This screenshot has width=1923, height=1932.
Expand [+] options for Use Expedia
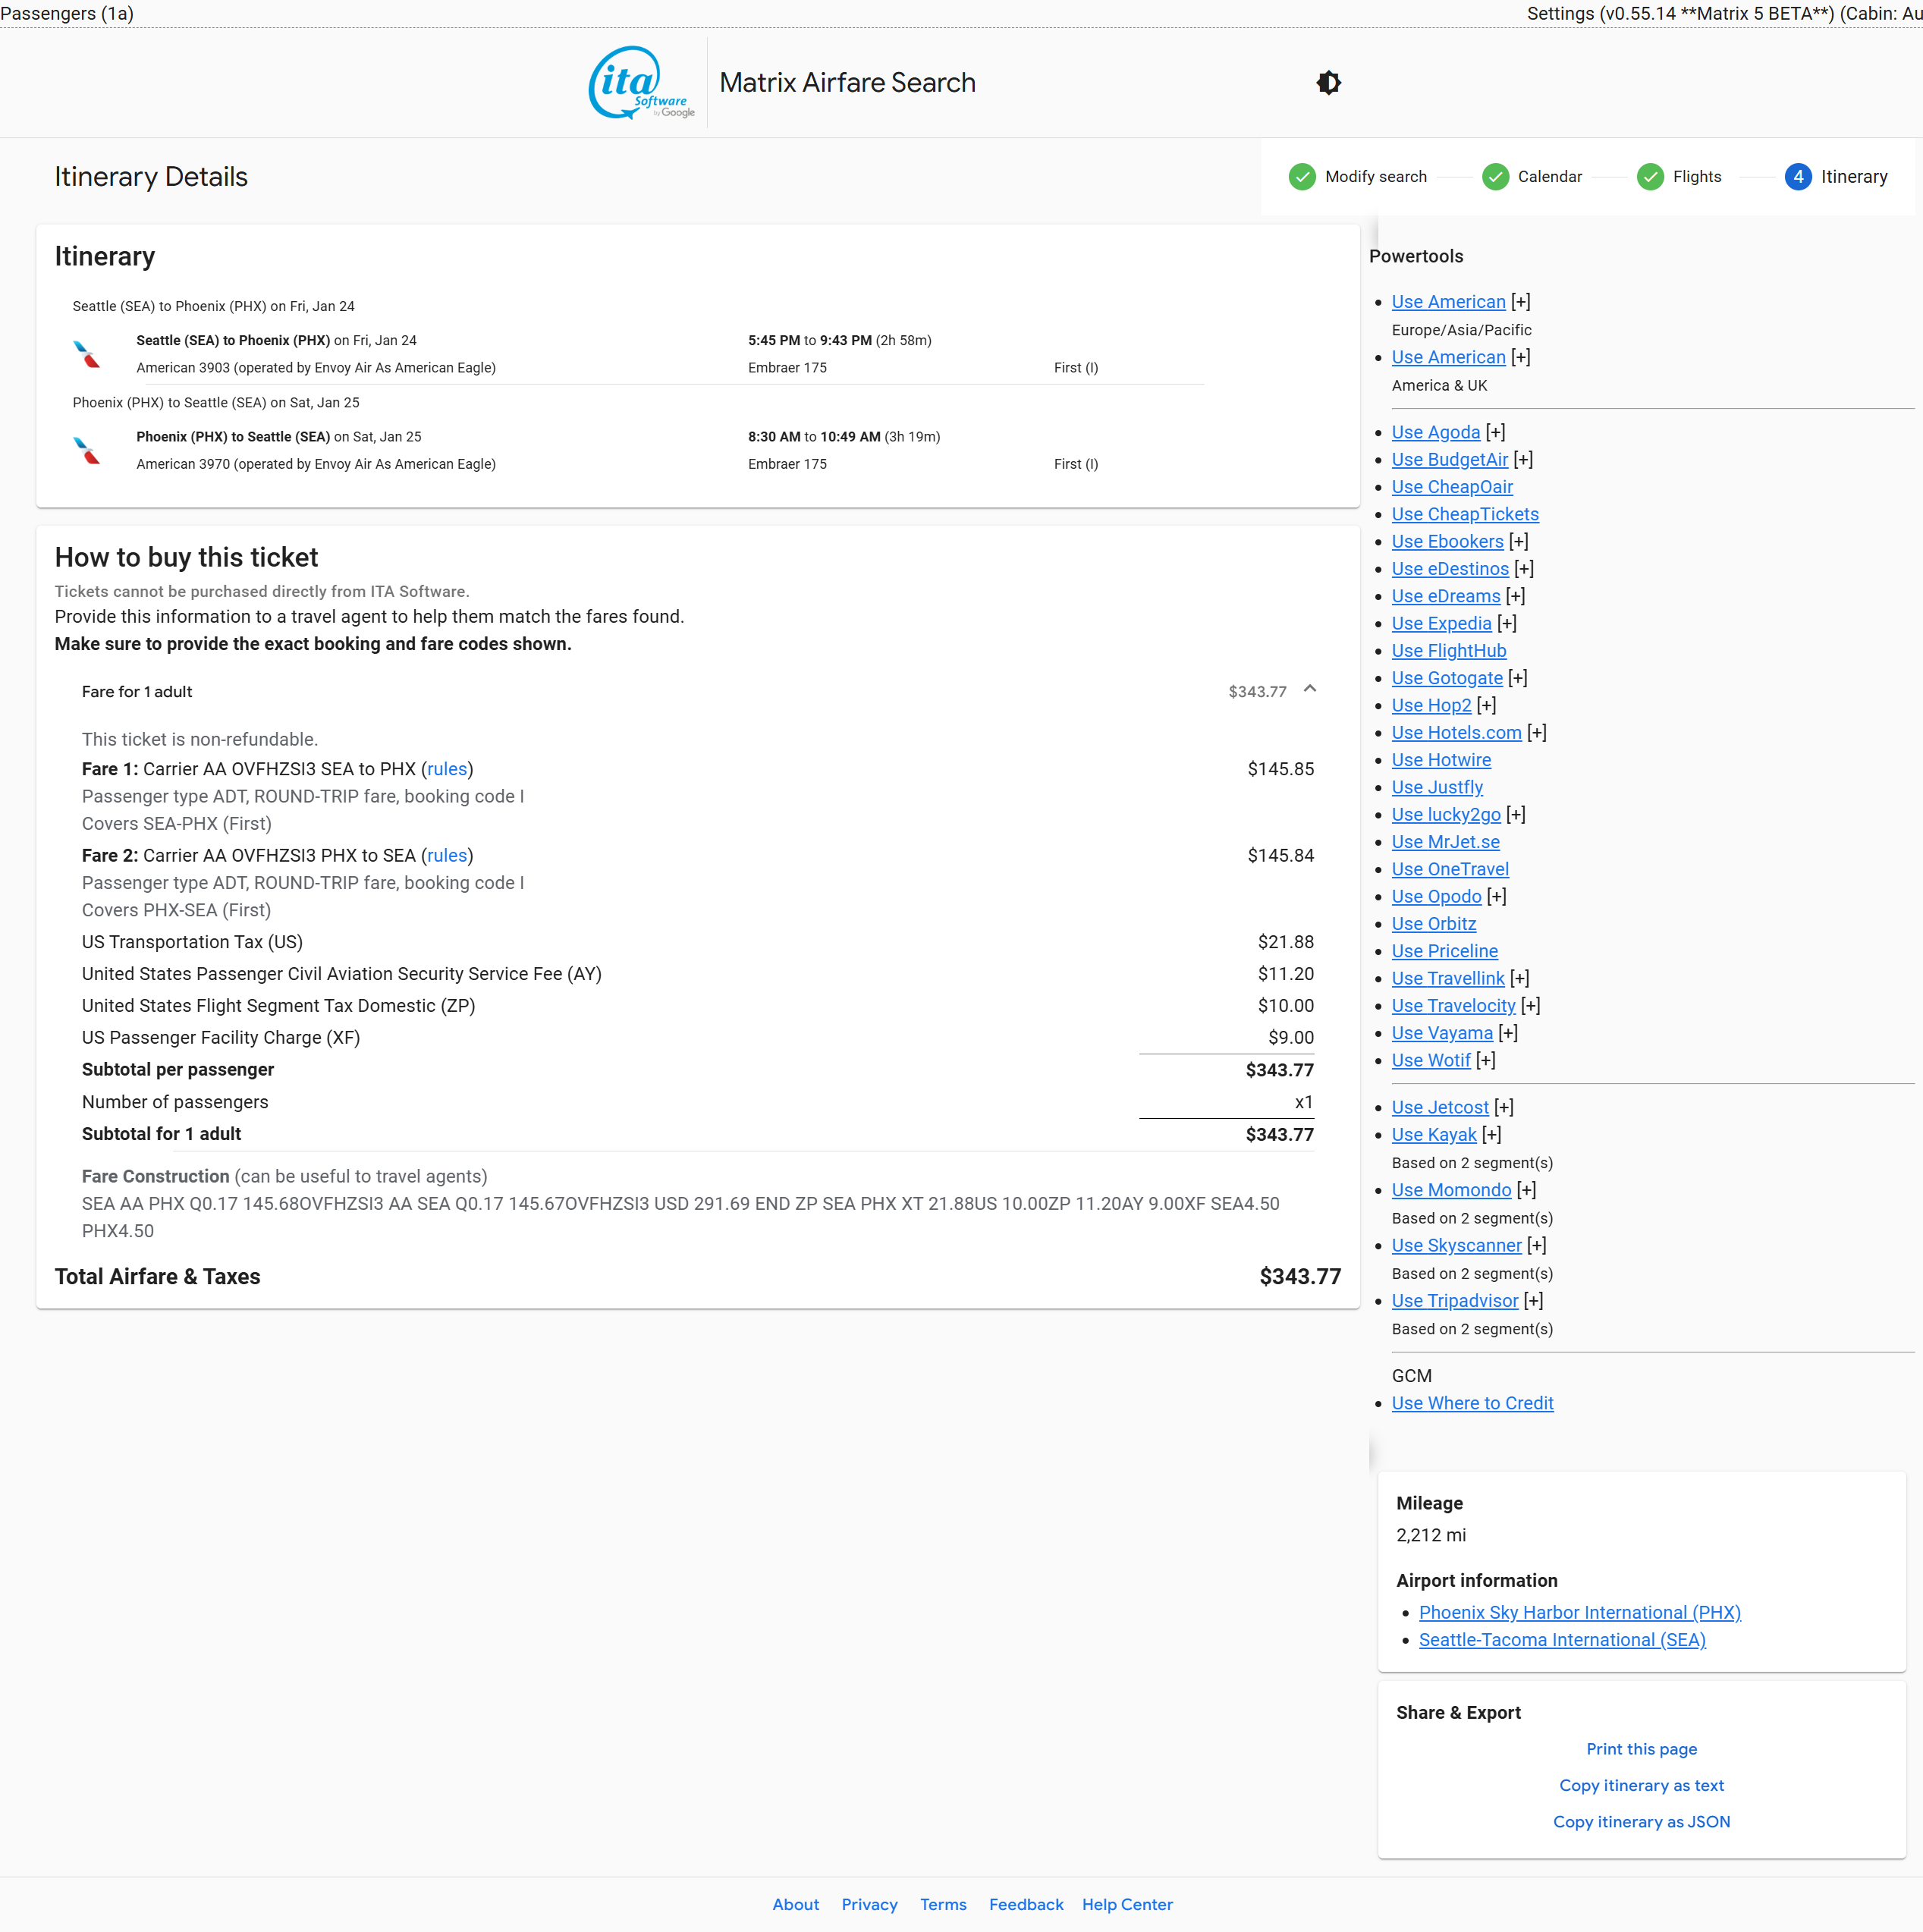coord(1506,623)
